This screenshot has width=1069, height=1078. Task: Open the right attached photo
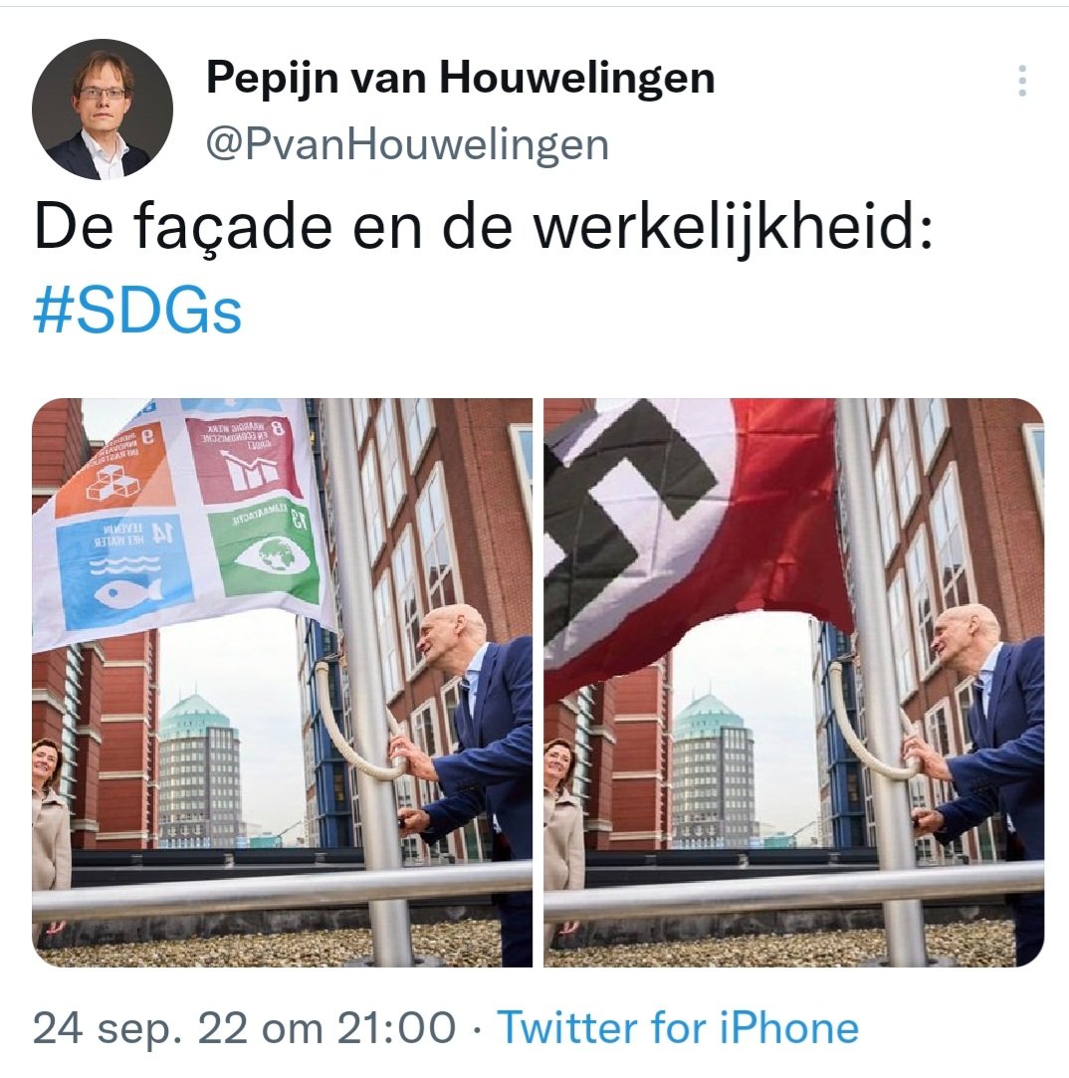click(x=794, y=683)
